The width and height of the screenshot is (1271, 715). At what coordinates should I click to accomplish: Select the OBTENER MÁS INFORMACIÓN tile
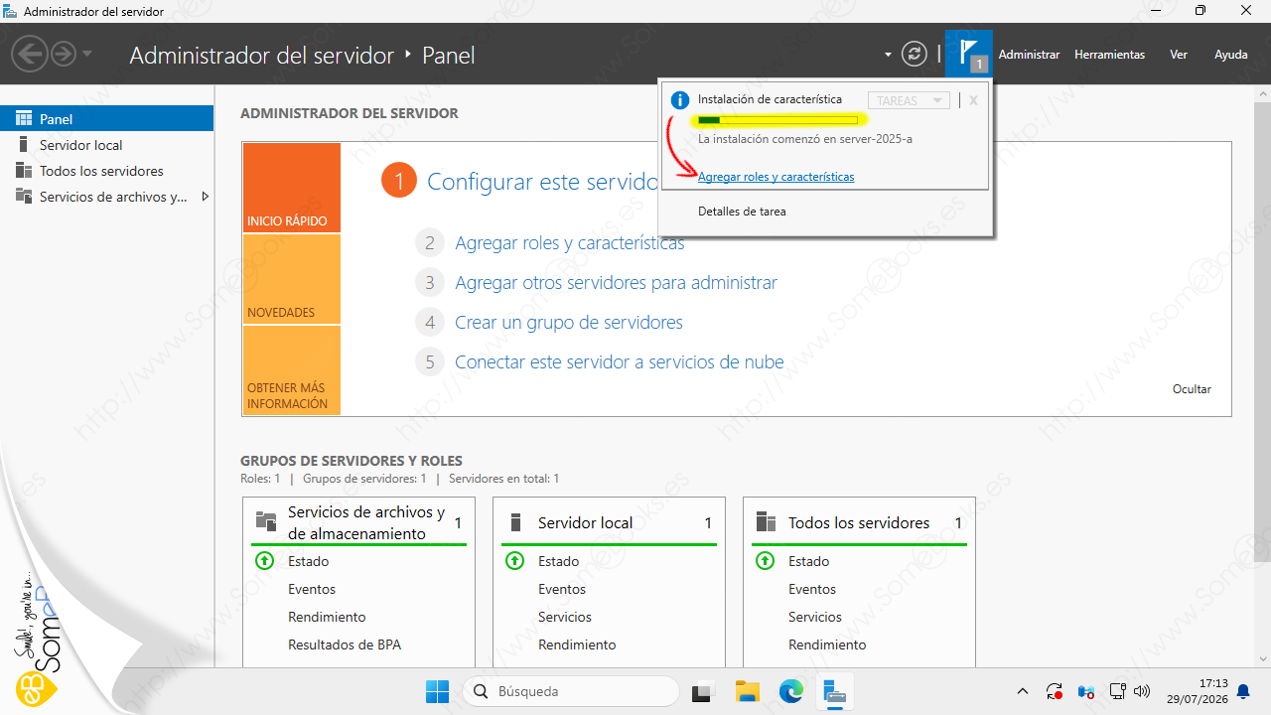[291, 370]
